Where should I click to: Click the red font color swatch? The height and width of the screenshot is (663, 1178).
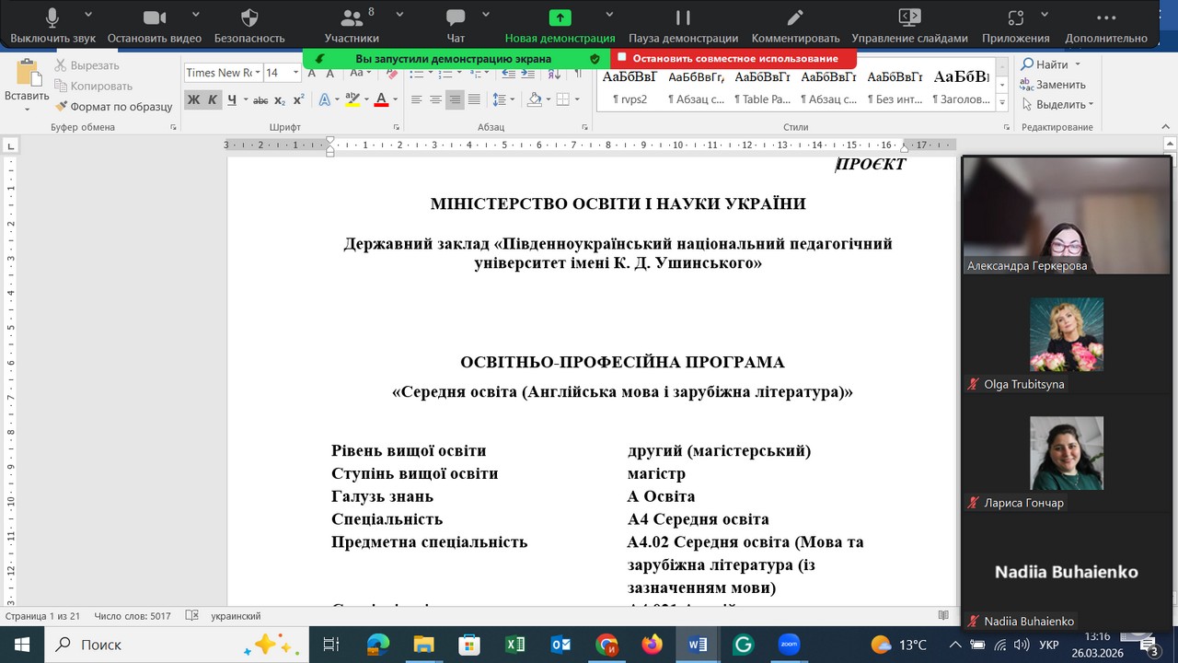[381, 99]
